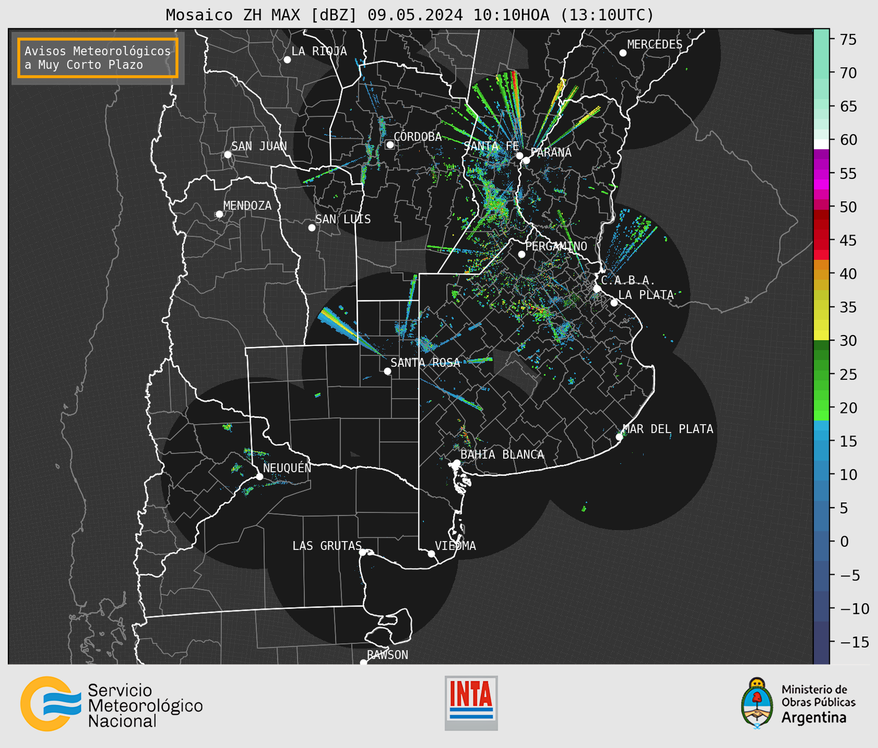The height and width of the screenshot is (748, 878).
Task: Click the CÓRDOBA label text
Action: pos(417,137)
